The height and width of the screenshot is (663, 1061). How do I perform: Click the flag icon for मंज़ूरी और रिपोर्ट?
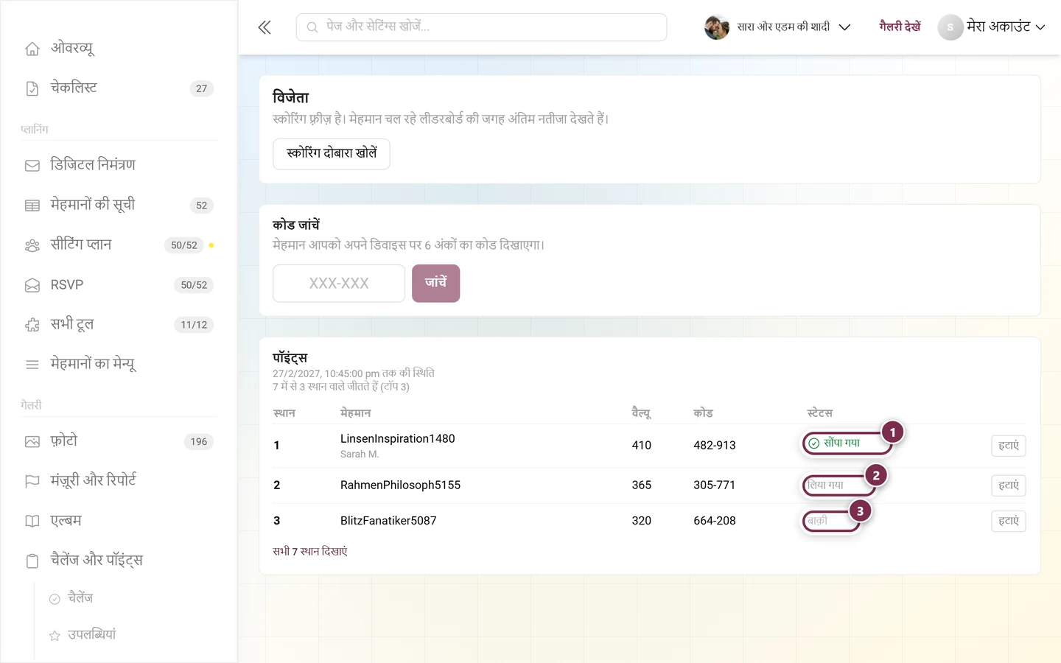(x=32, y=482)
